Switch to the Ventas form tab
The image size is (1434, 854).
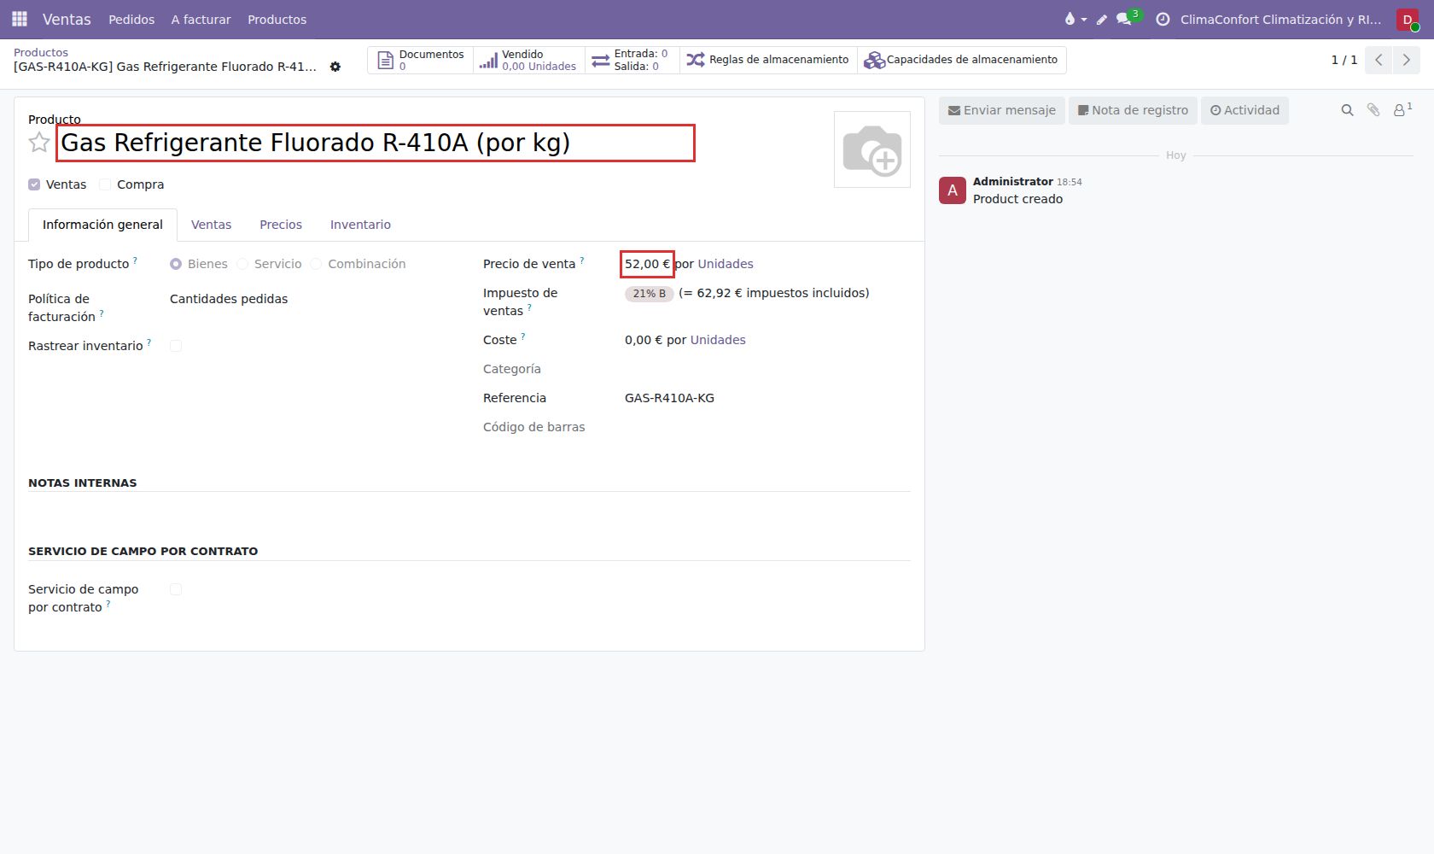pyautogui.click(x=211, y=225)
